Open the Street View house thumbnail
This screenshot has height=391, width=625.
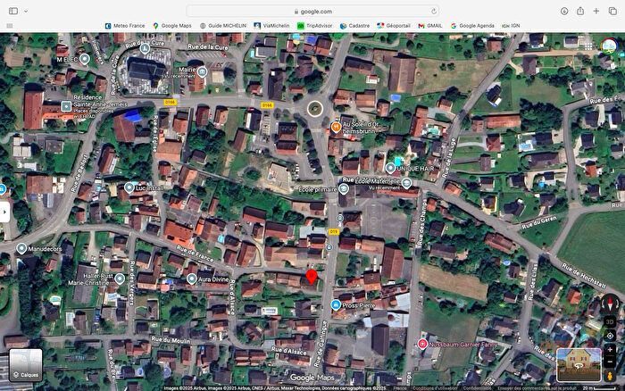[x=578, y=364]
